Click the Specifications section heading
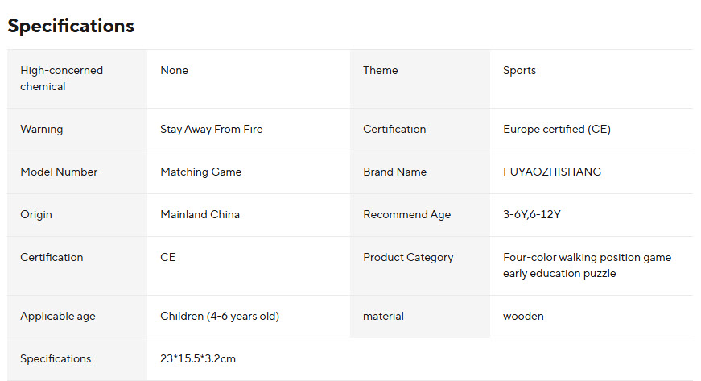 coord(71,26)
